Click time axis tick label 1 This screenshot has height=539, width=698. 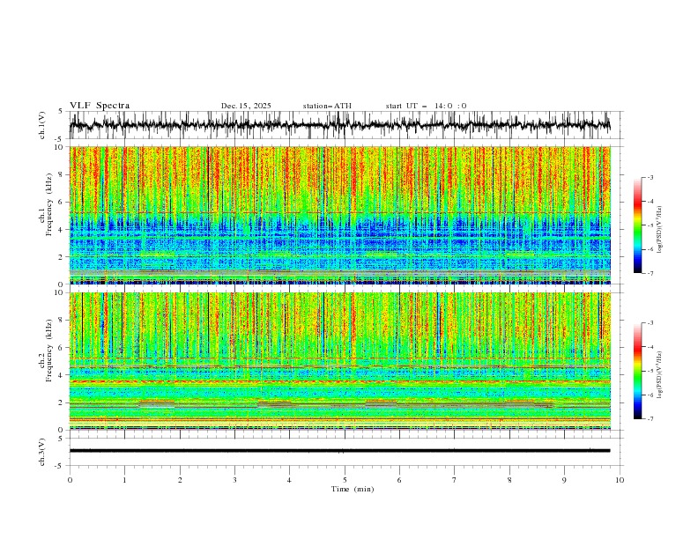[124, 480]
